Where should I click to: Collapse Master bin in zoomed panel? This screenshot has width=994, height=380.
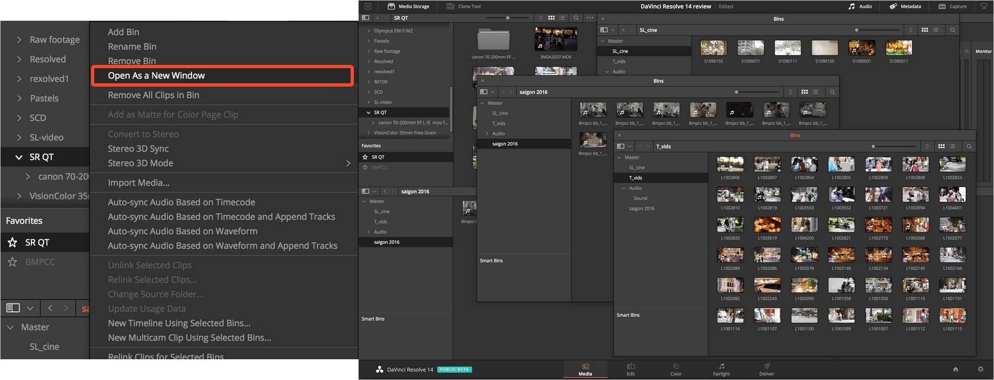11,328
